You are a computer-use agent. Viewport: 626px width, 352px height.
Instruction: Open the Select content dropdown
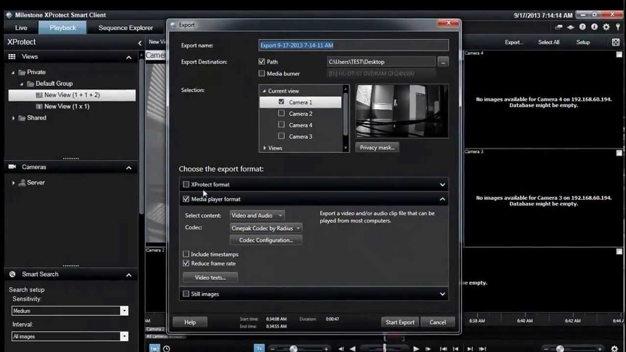pos(257,215)
